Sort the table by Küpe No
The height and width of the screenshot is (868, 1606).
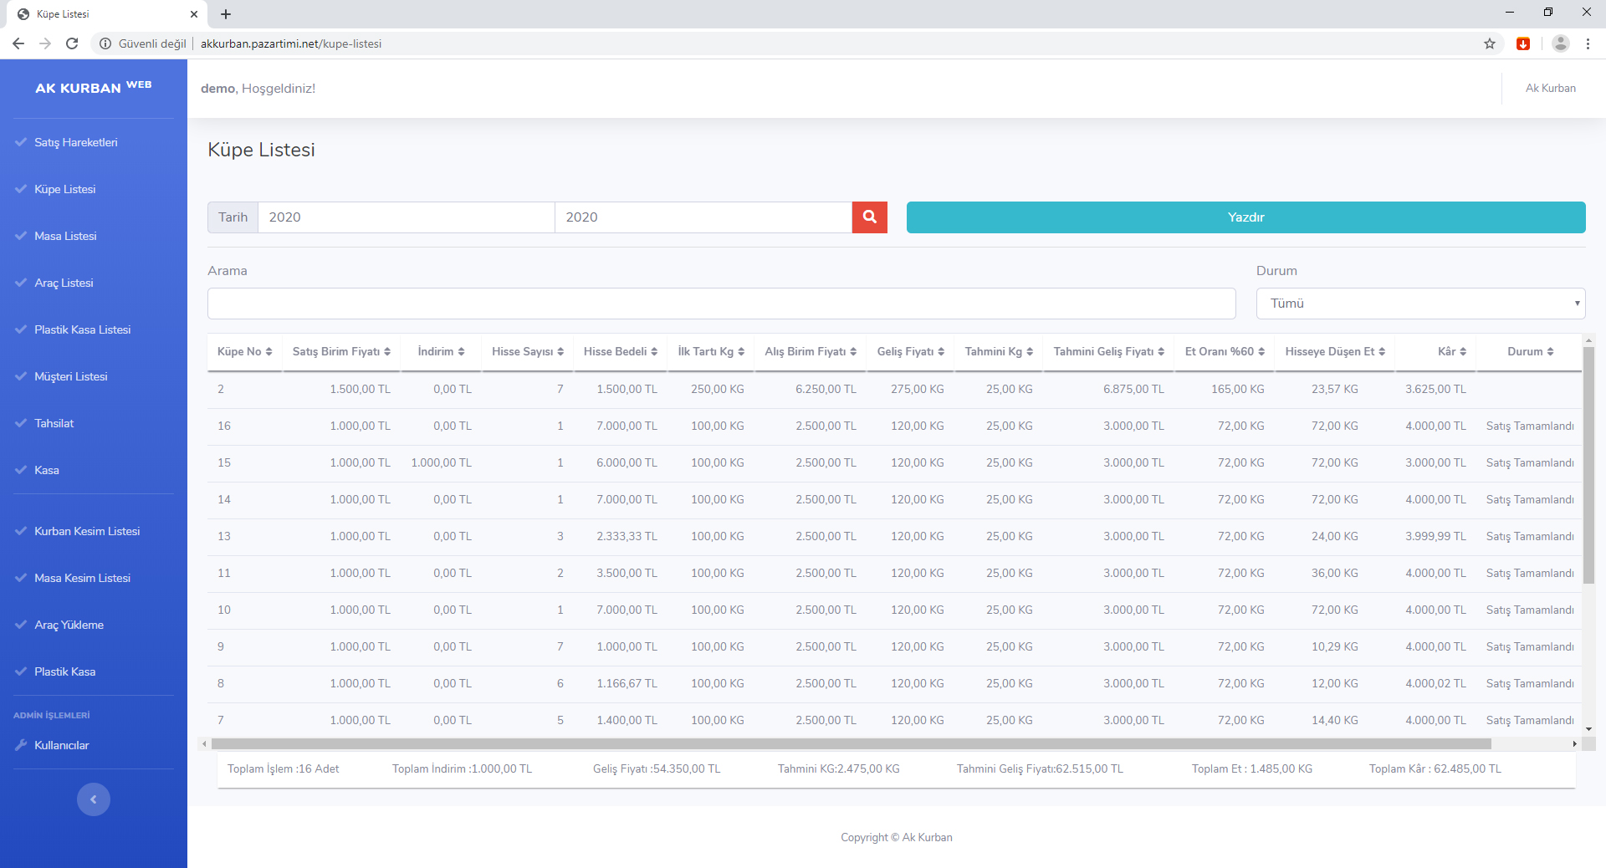[x=244, y=352]
